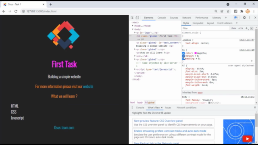The width and height of the screenshot is (258, 145).
Task: Click the styles Filter input field
Action: pyautogui.click(x=205, y=28)
